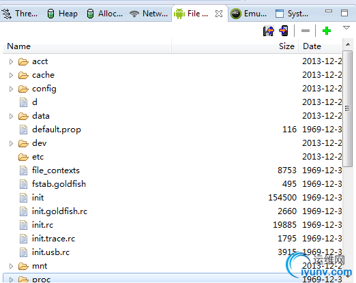356x283 pixels.
Task: Click the file_contexts file icon
Action: point(23,170)
